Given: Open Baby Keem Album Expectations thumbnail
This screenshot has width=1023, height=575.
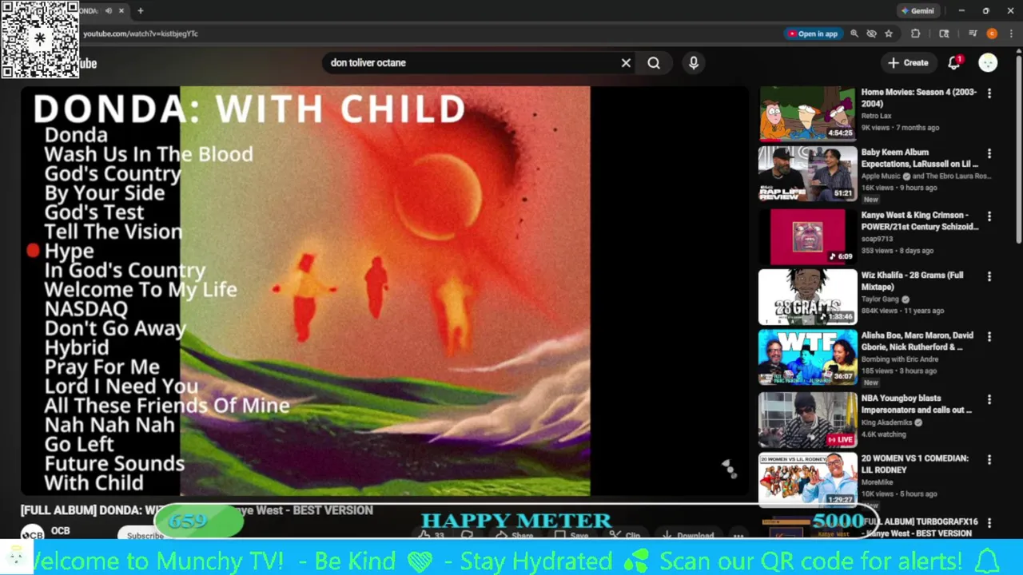Looking at the screenshot, I should tap(807, 173).
